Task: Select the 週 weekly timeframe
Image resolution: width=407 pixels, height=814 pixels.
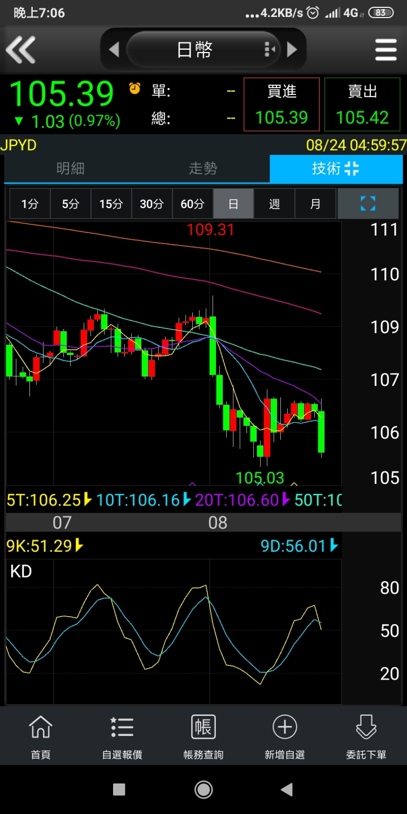Action: pos(274,203)
